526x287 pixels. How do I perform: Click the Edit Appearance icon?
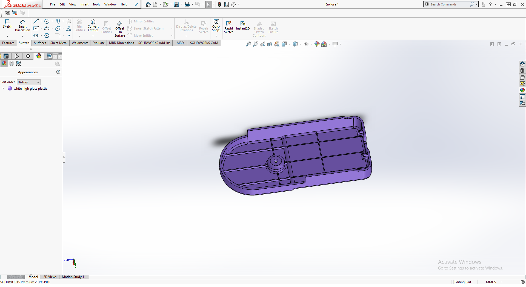tap(317, 44)
